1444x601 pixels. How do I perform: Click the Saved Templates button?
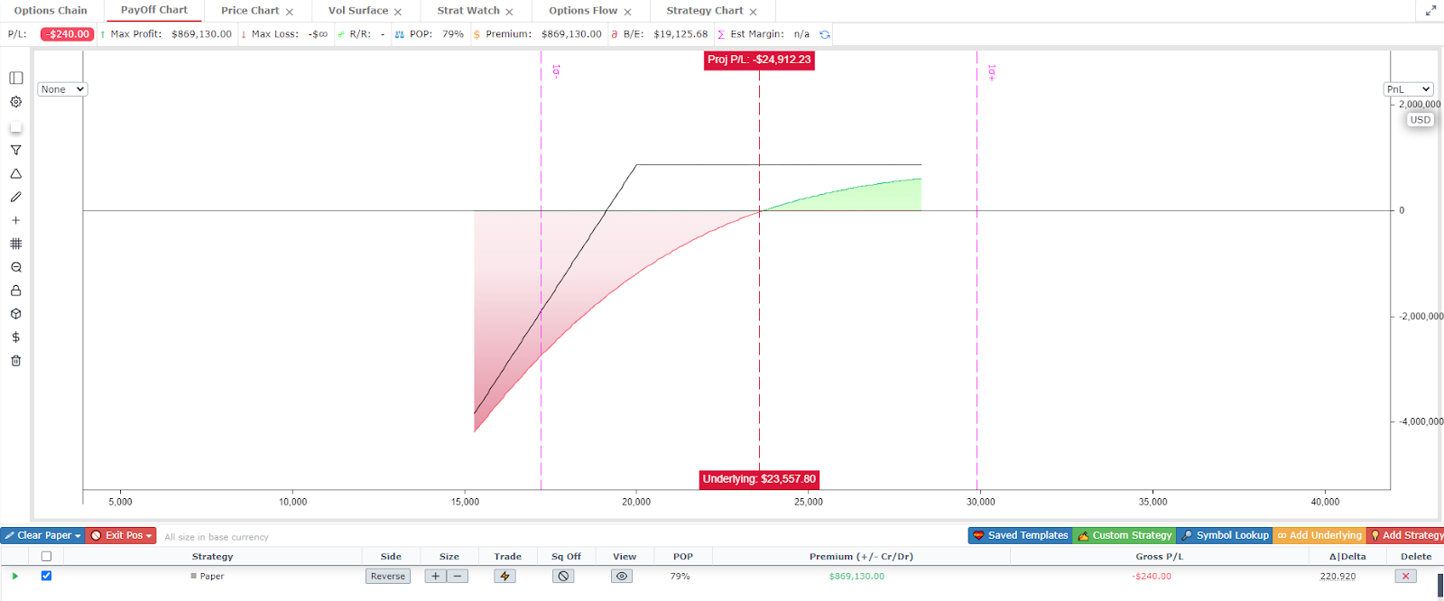[x=1020, y=535]
